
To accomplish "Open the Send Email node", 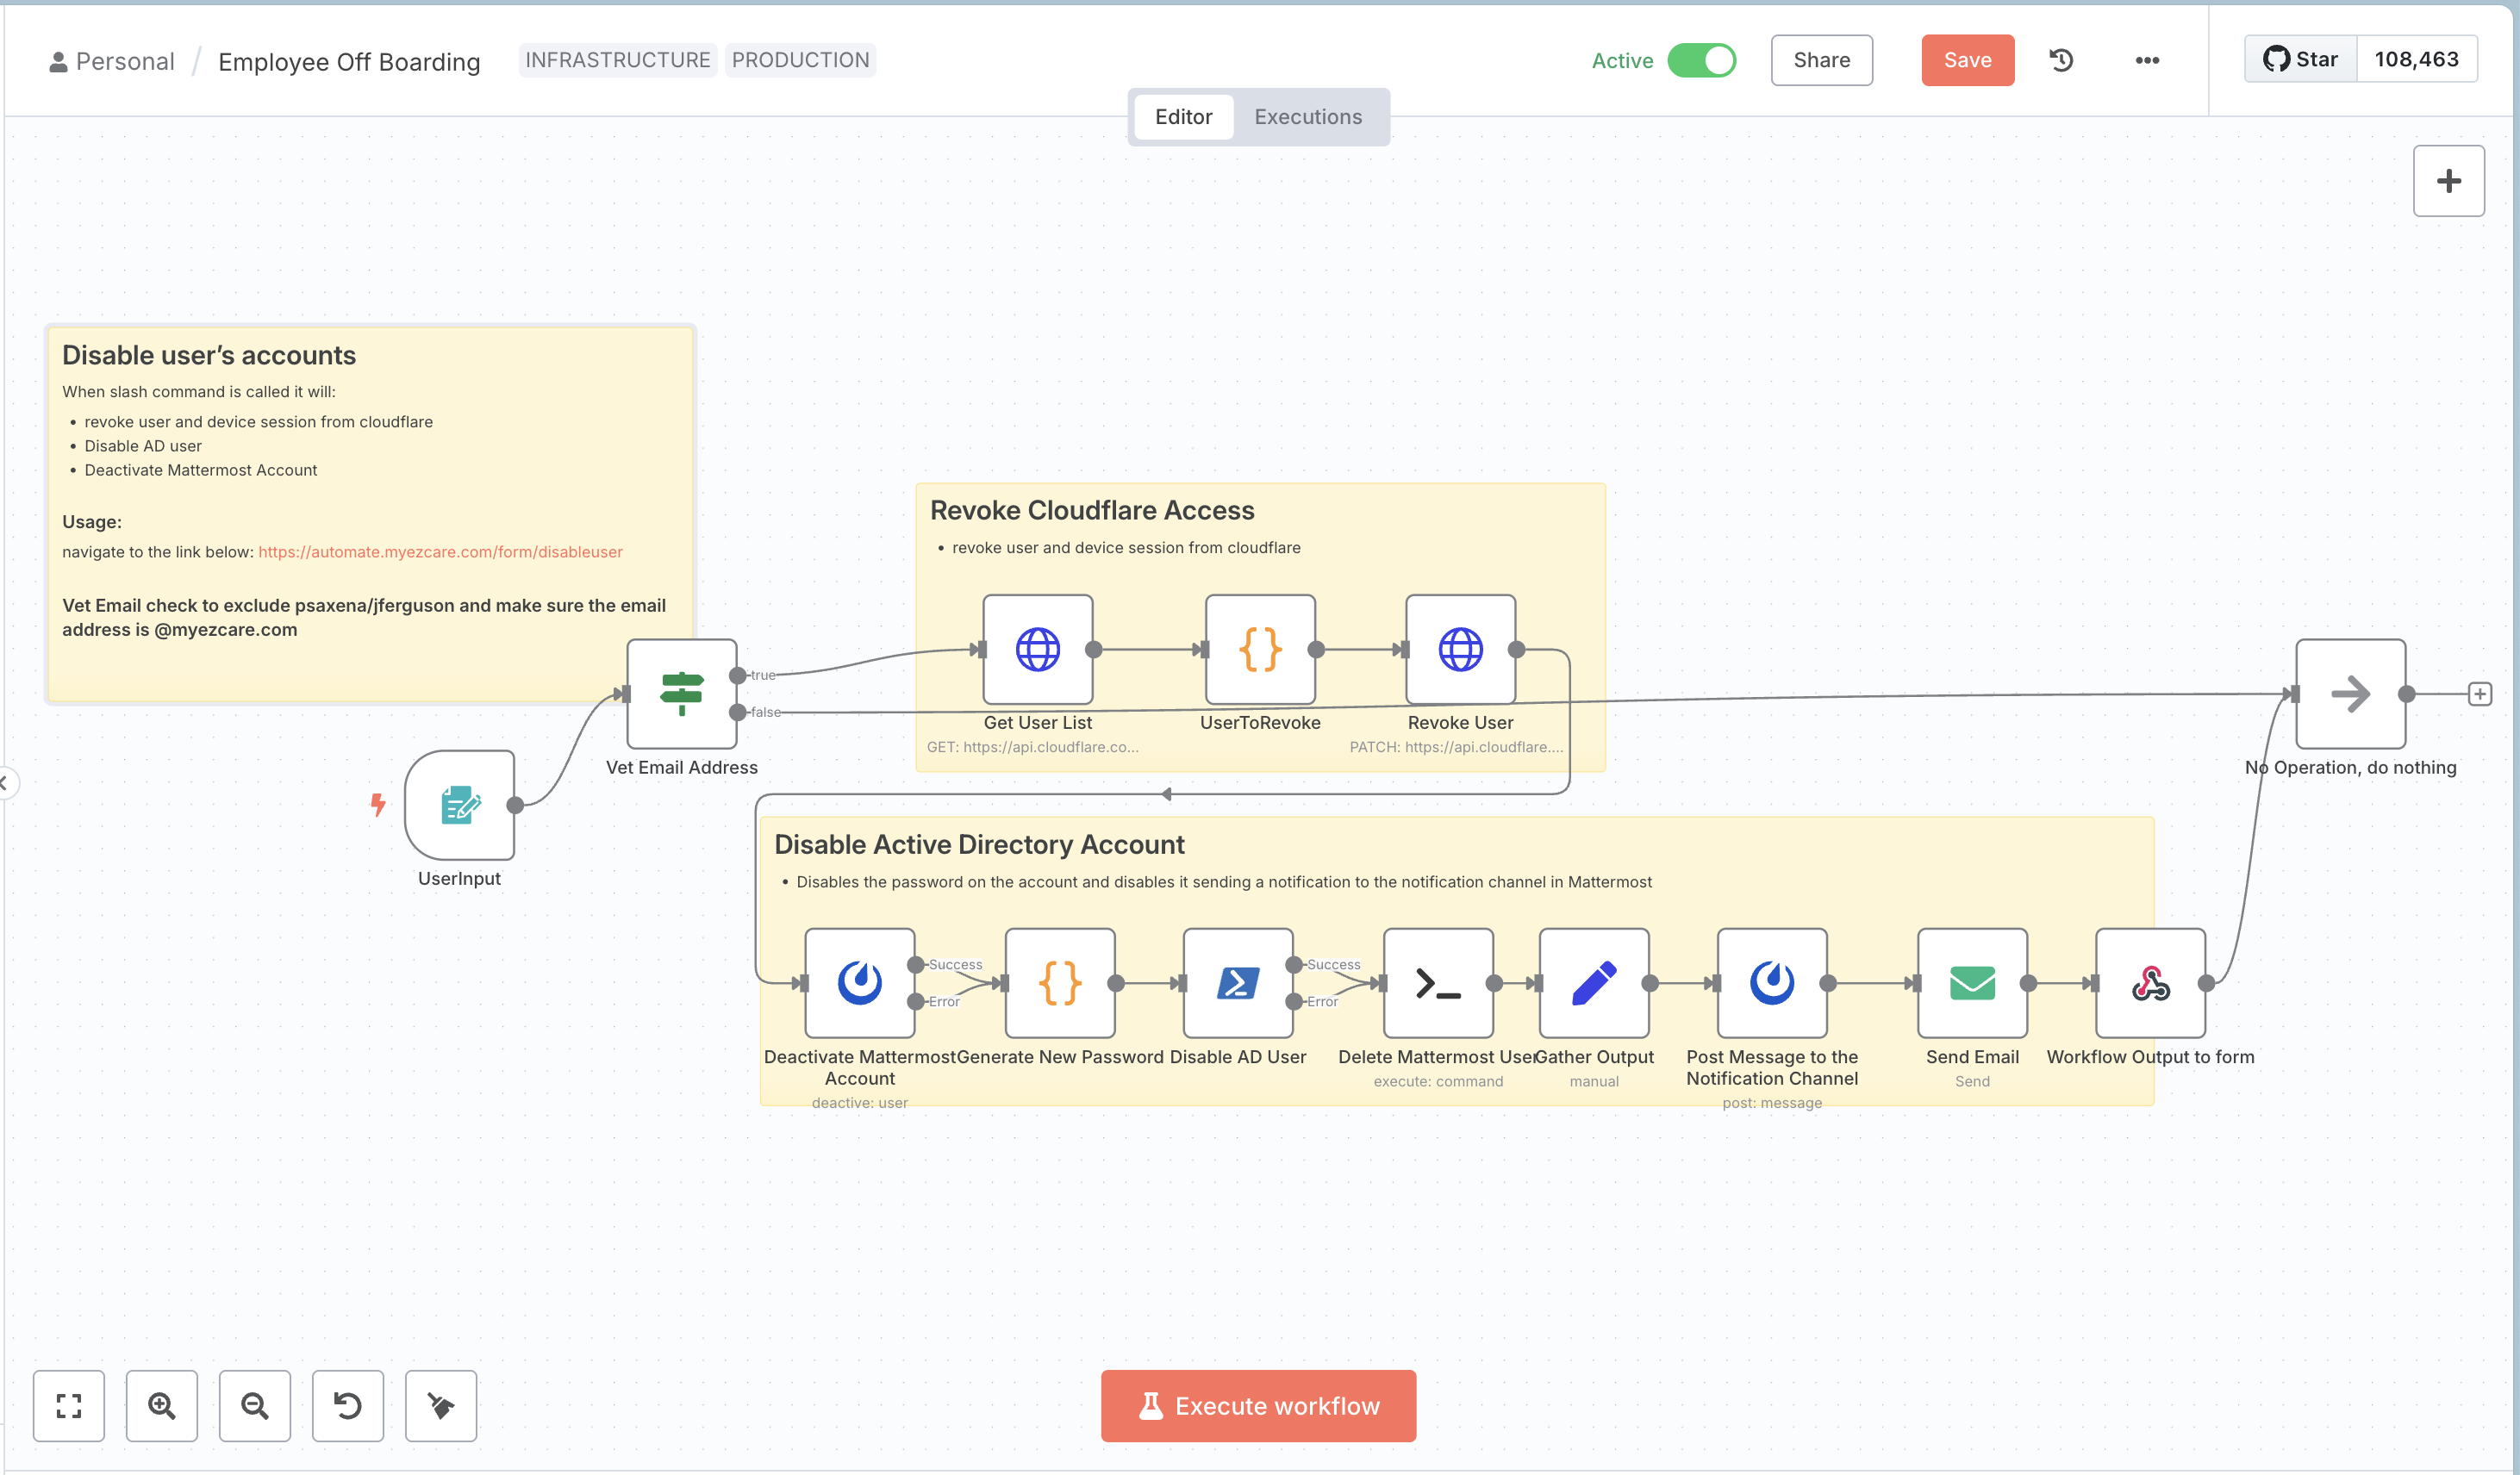I will pyautogui.click(x=1970, y=982).
